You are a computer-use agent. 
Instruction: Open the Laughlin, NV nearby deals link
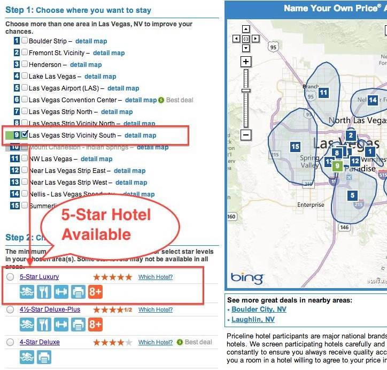(x=253, y=319)
